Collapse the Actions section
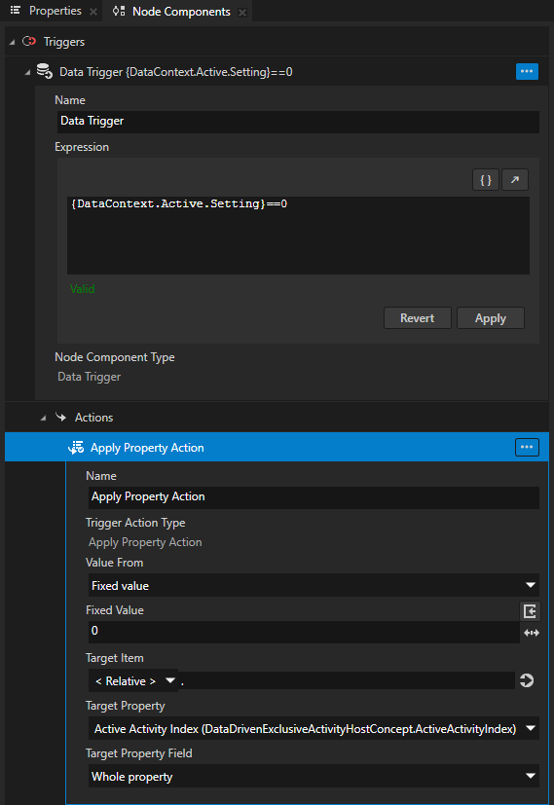 (43, 419)
